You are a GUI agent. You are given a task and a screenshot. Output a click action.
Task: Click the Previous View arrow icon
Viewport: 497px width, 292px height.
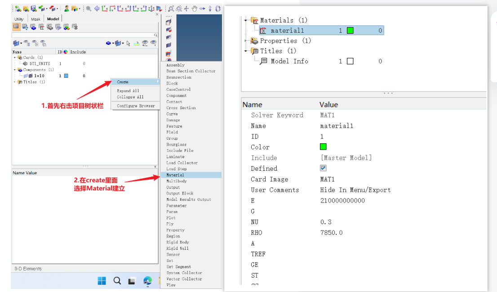point(97,9)
